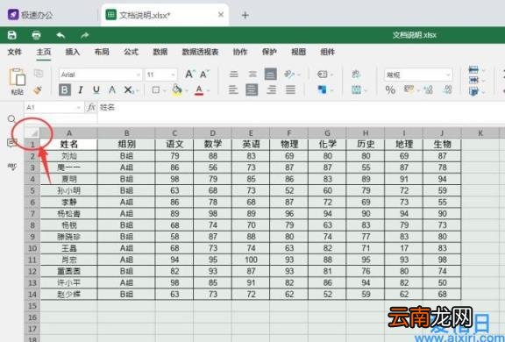Click the increase decimal icon
This screenshot has width=505, height=342.
pyautogui.click(x=448, y=89)
